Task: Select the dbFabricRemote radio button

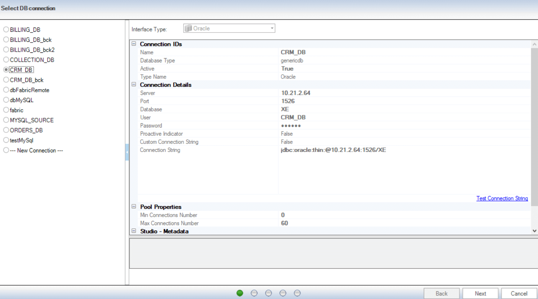Action: [x=6, y=90]
